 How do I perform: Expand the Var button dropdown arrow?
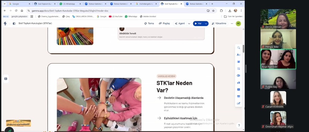206,24
